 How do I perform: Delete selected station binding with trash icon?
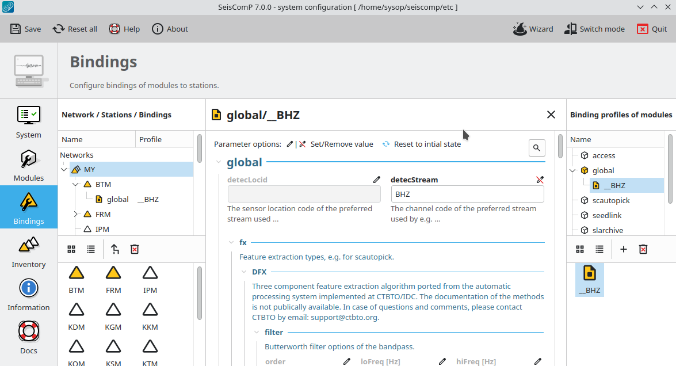click(x=135, y=249)
